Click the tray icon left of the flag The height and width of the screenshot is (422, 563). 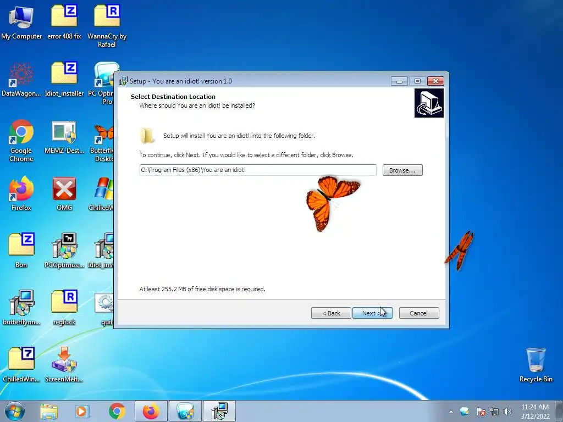coord(465,412)
